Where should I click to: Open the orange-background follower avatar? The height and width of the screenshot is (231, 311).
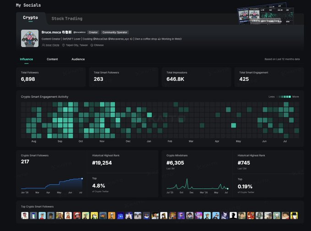point(111,215)
